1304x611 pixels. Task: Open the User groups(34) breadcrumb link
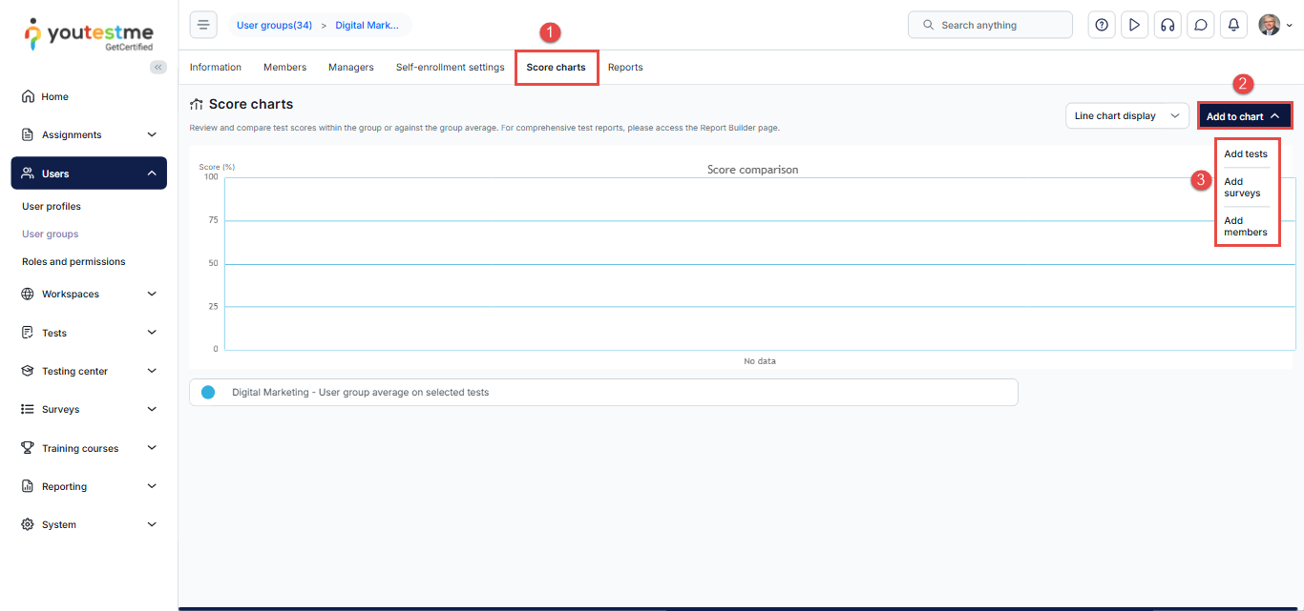[274, 25]
